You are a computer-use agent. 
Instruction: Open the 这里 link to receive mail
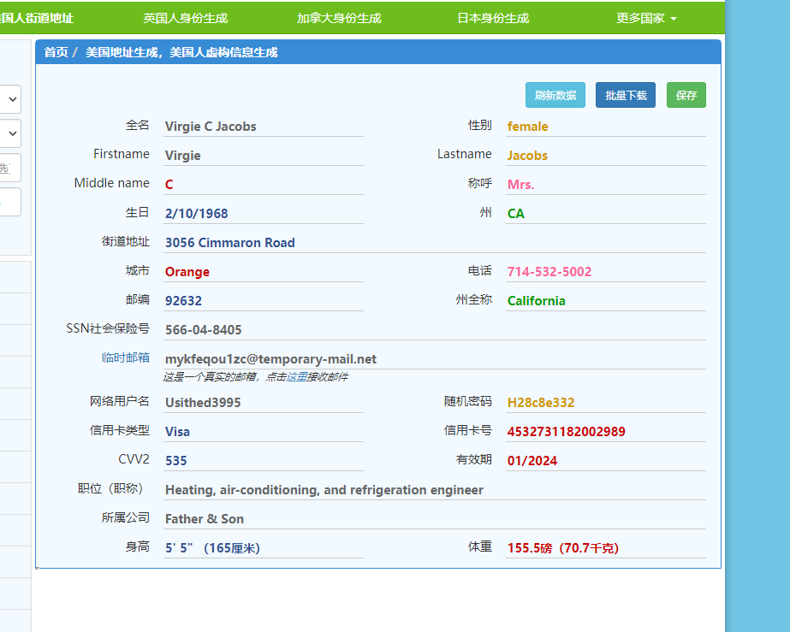pyautogui.click(x=297, y=376)
